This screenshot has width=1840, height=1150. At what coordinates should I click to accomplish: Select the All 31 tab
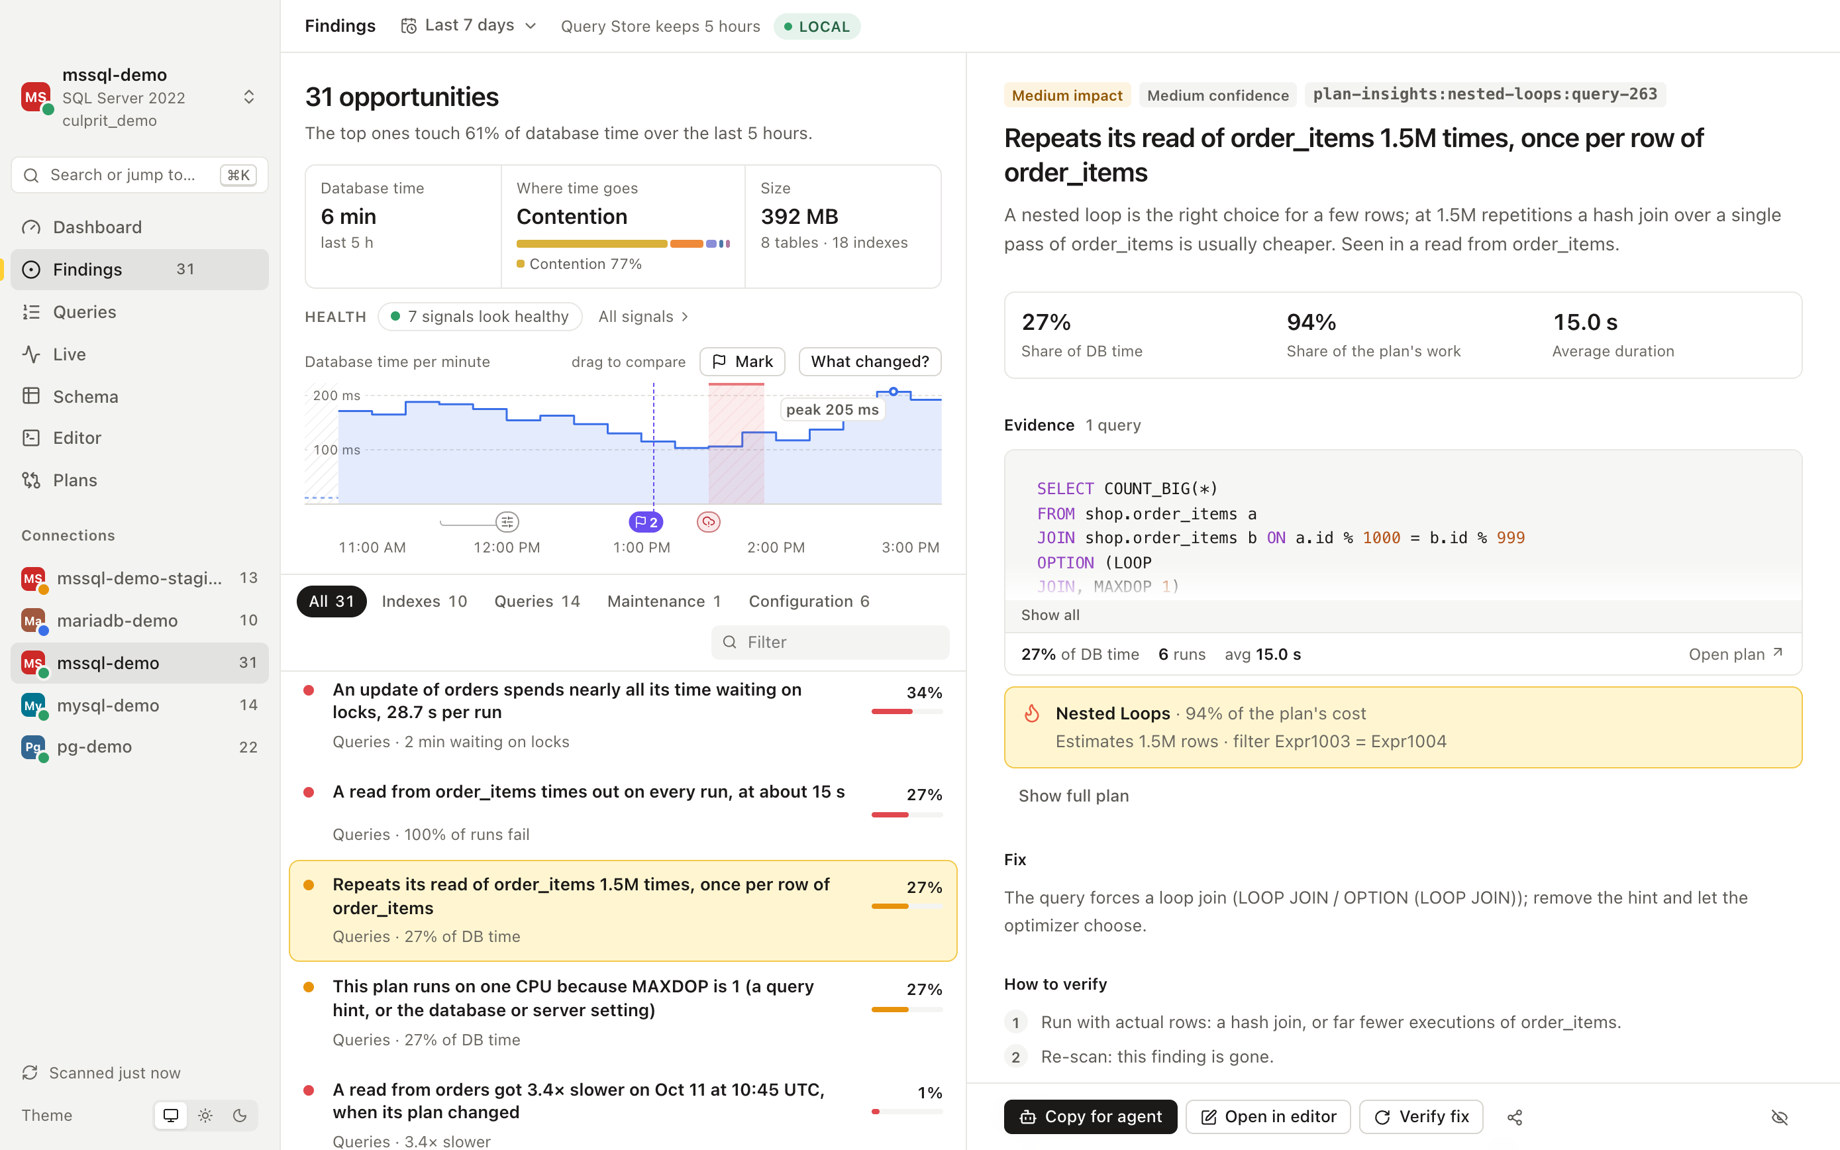tap(331, 601)
